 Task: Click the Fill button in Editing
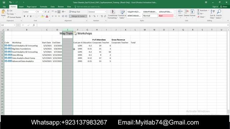click(x=200, y=14)
